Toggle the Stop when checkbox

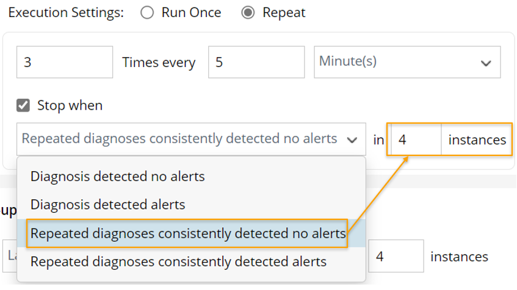click(23, 105)
